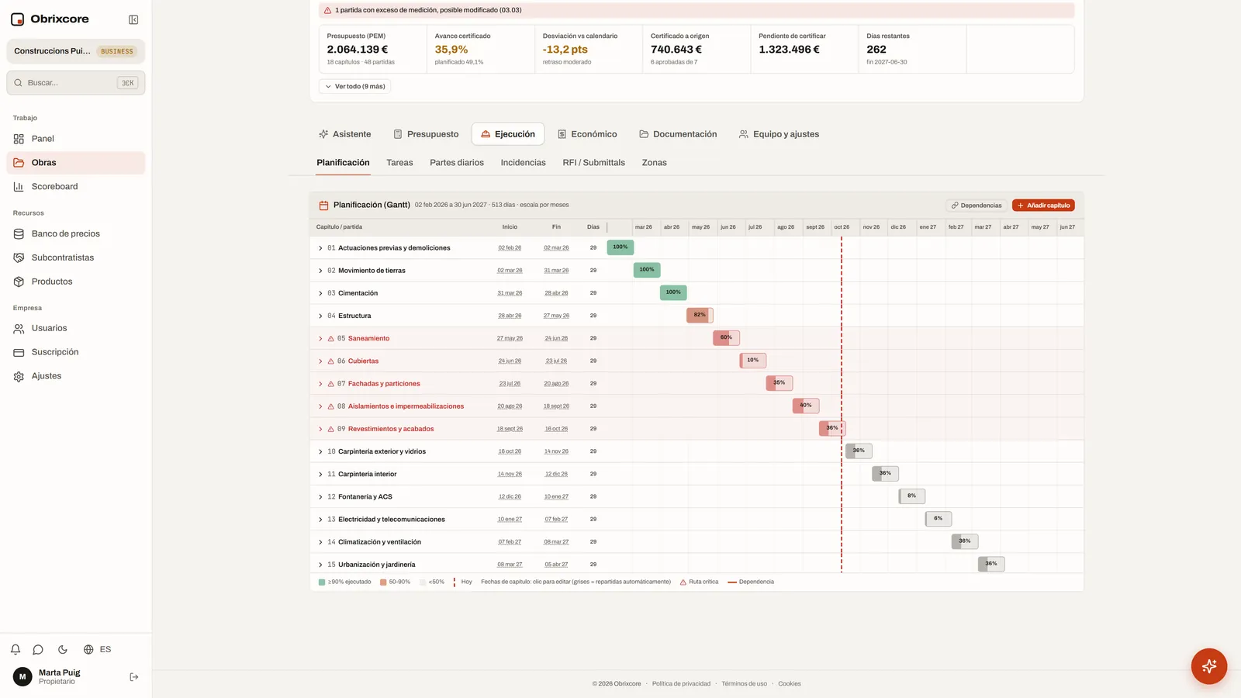Open the AI assistant floating button
The height and width of the screenshot is (698, 1241).
pos(1208,666)
